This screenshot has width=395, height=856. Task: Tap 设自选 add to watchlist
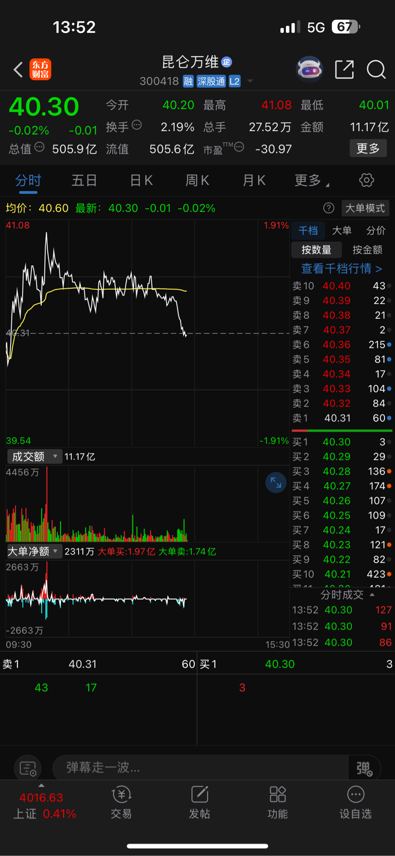(x=355, y=802)
